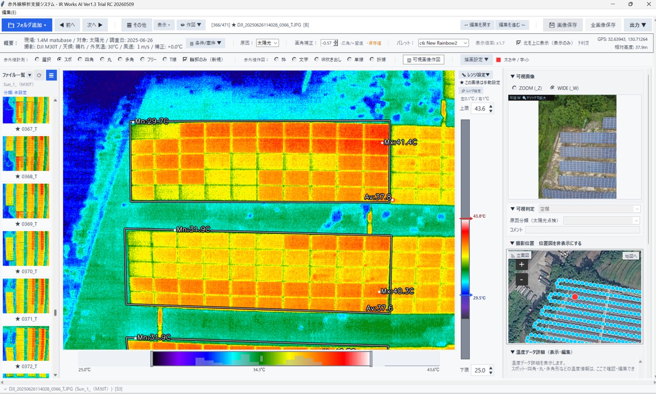Zoom in on the map with plus
This screenshot has width=656, height=394.
522,264
